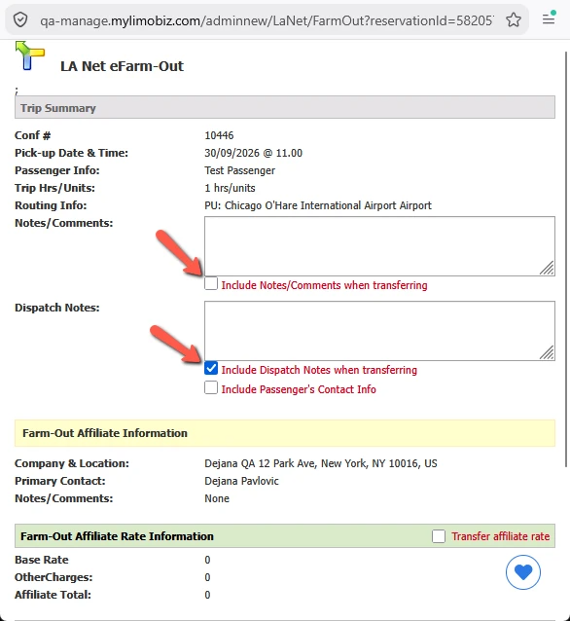Viewport: 570px width, 621px height.
Task: Select the 1 hrs/units value
Action: pos(230,188)
